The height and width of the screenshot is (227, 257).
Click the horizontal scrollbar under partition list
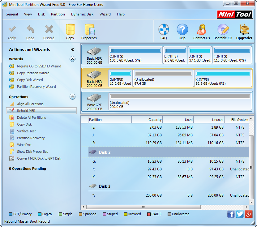pyautogui.click(x=143, y=207)
